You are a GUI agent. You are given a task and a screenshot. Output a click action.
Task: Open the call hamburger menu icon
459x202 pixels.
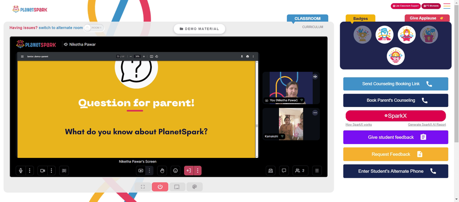[x=317, y=171]
